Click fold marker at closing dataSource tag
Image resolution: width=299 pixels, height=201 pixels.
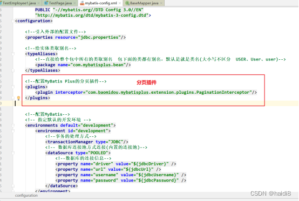click(13, 186)
